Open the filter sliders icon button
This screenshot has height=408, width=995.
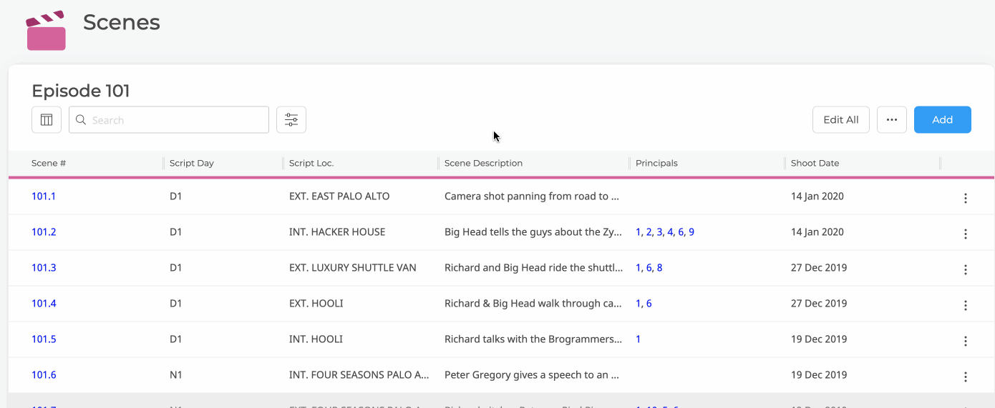click(x=291, y=120)
